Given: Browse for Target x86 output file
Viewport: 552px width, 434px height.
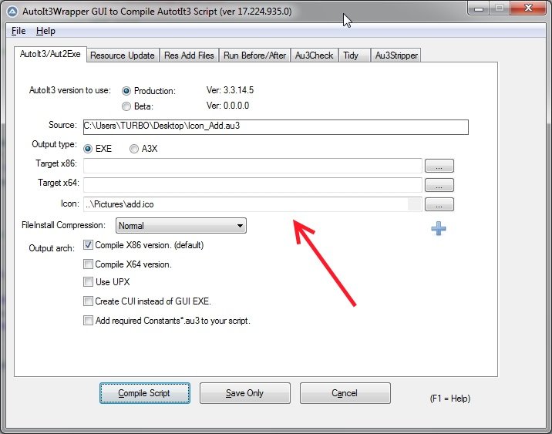Looking at the screenshot, I should 439,166.
